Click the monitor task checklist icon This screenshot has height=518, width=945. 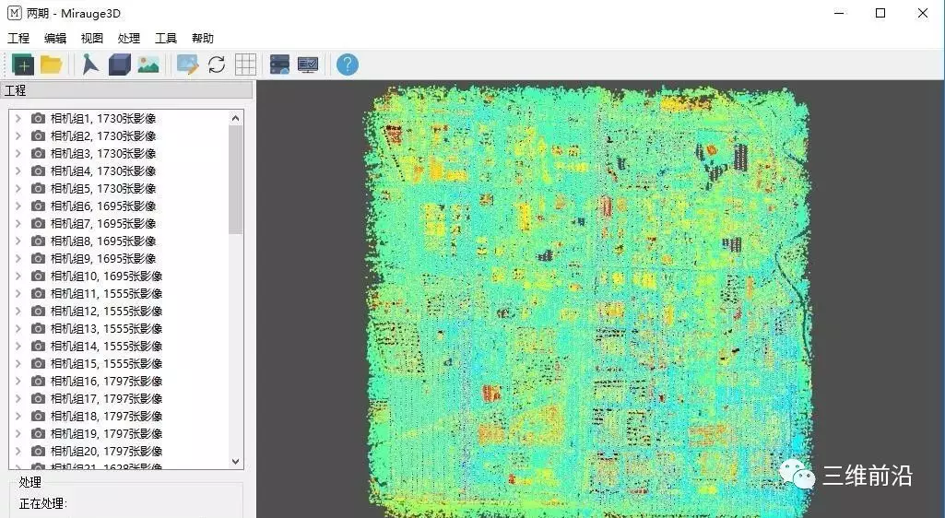308,65
